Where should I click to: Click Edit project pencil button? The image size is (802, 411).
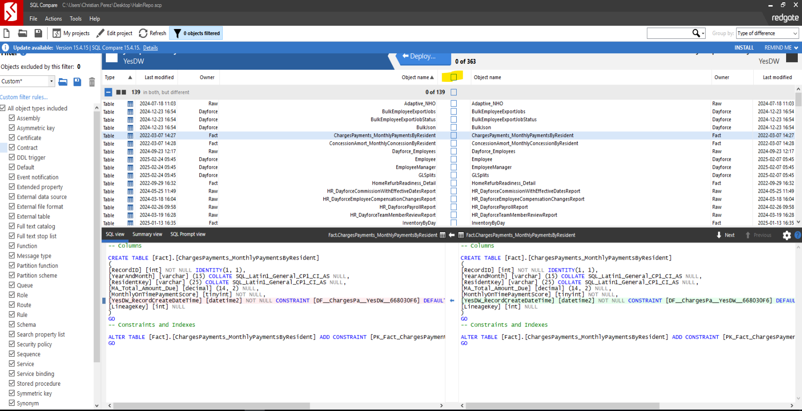pyautogui.click(x=115, y=33)
